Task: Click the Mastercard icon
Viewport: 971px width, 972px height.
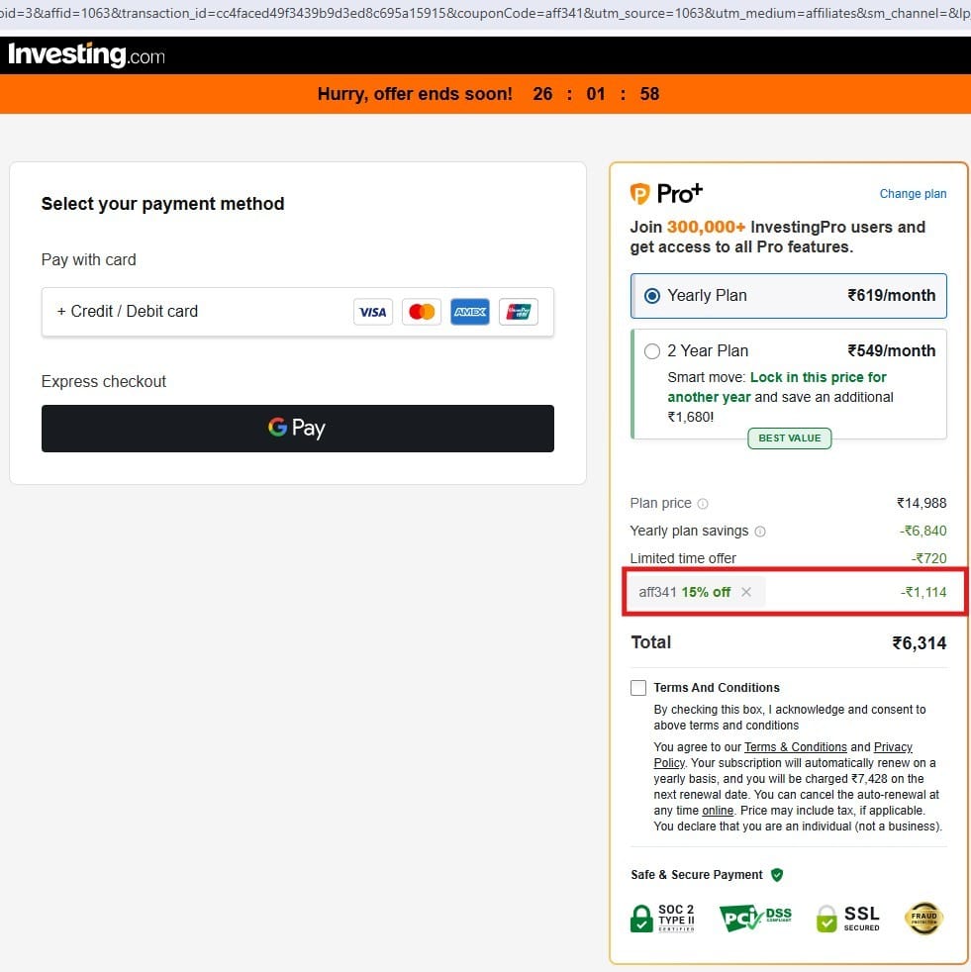Action: [x=422, y=312]
